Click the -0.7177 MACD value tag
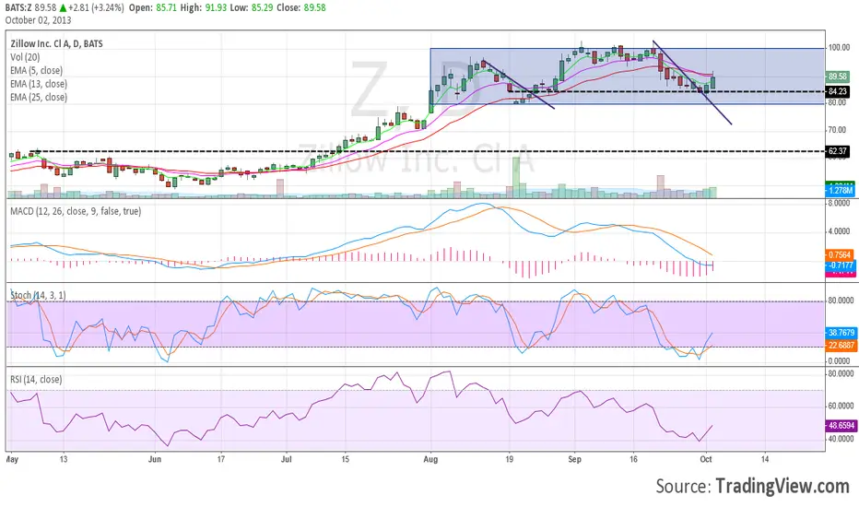Viewport: 859px width, 507px height. pos(840,265)
